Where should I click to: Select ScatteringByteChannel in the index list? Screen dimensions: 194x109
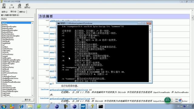[x=9, y=77]
